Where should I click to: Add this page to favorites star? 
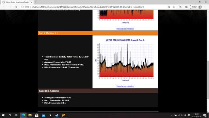click(174, 7)
